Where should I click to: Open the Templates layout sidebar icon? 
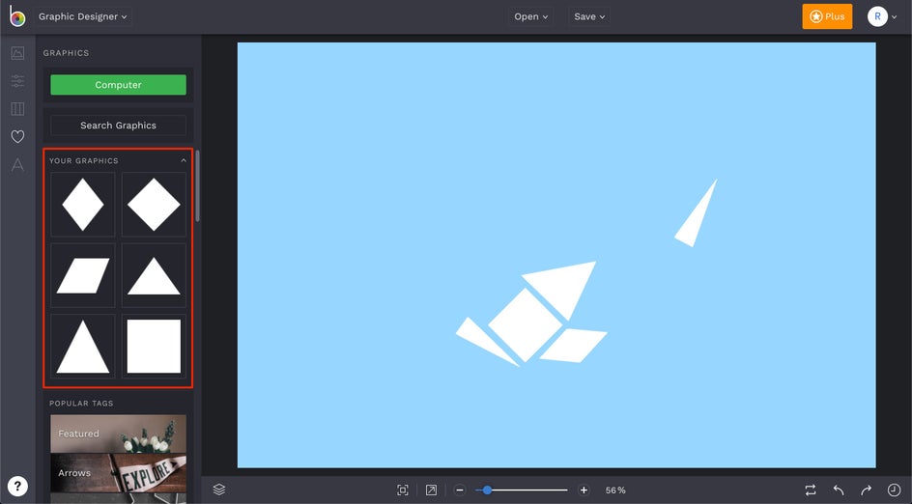[17, 109]
